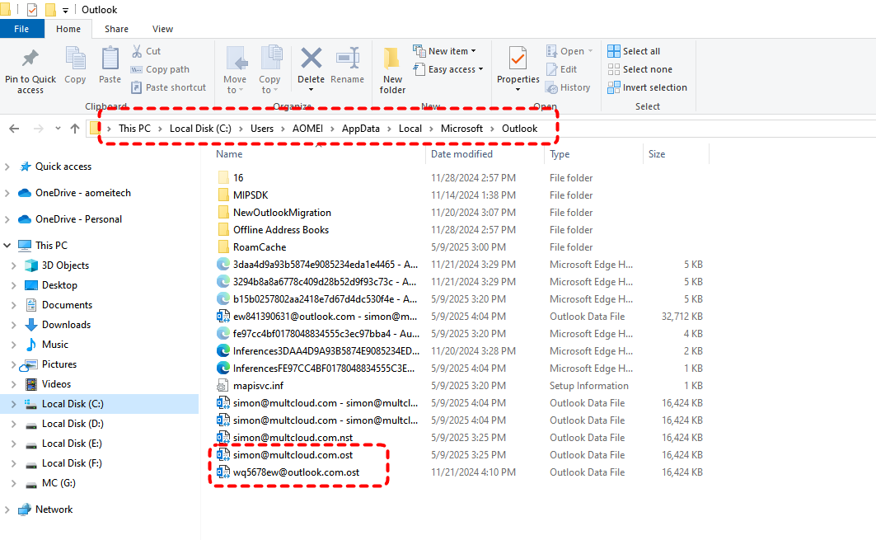Select OneDrive - Personal in sidebar
The image size is (876, 540).
tap(78, 219)
